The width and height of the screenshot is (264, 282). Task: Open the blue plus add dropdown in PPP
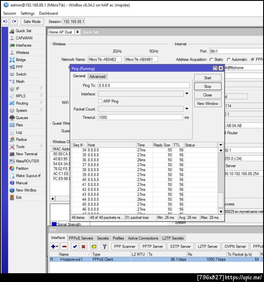[x=55, y=246]
